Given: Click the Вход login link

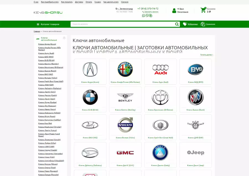Looking at the screenshot, I should coord(182,9).
